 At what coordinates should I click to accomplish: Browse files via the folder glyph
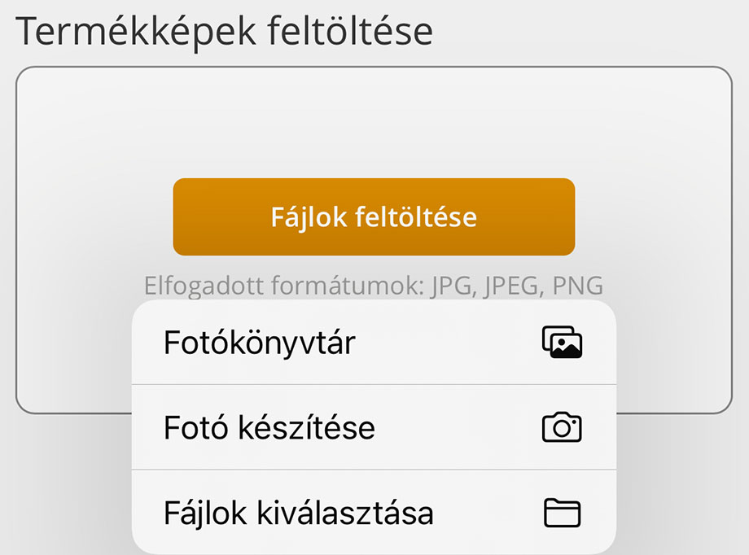pyautogui.click(x=563, y=513)
